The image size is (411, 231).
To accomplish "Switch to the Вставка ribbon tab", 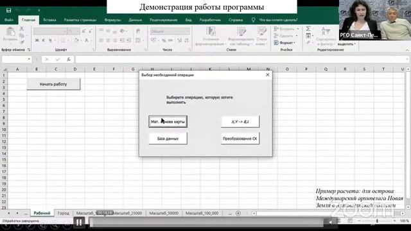I will (49, 20).
